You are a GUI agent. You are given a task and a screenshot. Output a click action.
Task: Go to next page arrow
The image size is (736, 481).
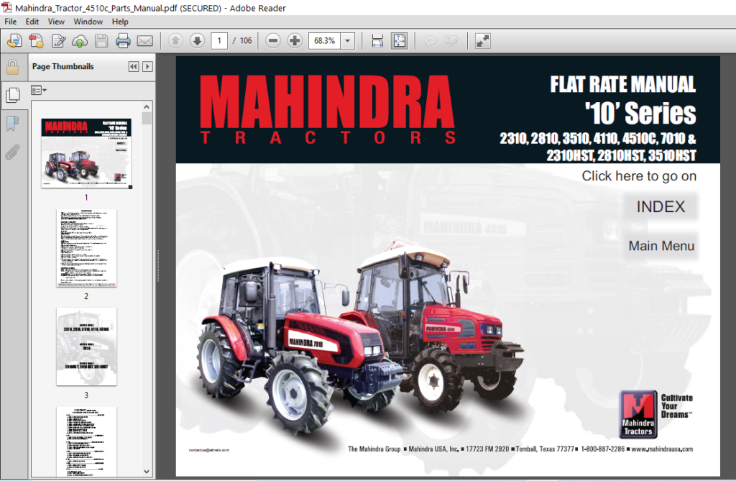(x=197, y=41)
